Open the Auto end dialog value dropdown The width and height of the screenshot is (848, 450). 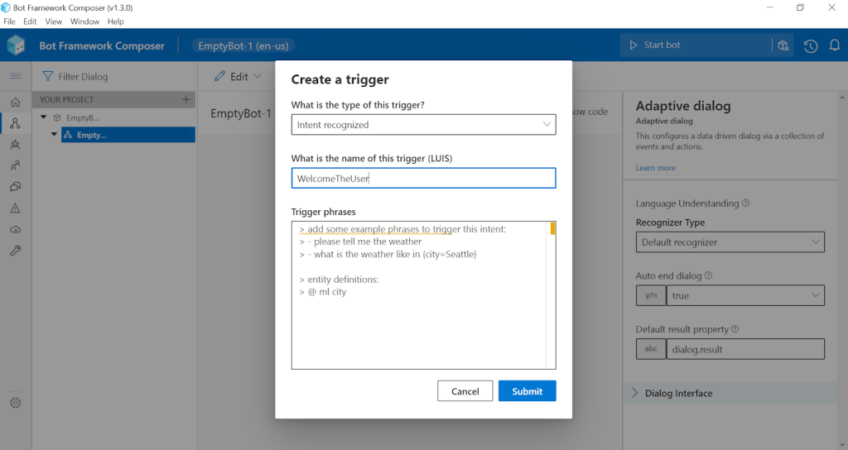click(x=745, y=295)
